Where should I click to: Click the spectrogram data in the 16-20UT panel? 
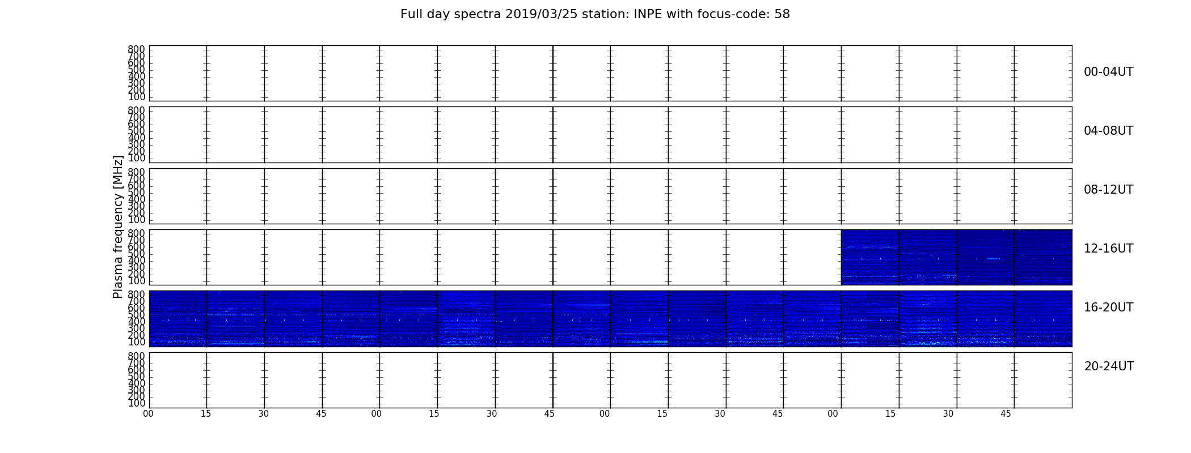pos(610,318)
